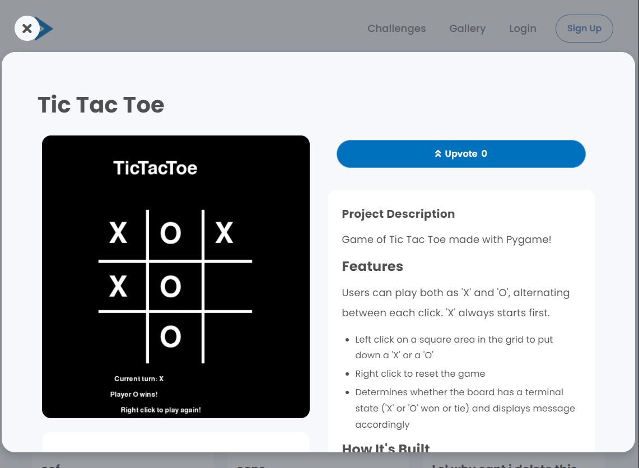Click the 'Right click to reset the game' bullet
The width and height of the screenshot is (639, 468).
(420, 374)
